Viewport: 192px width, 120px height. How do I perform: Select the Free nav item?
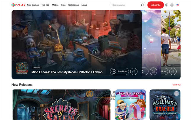(63, 5)
